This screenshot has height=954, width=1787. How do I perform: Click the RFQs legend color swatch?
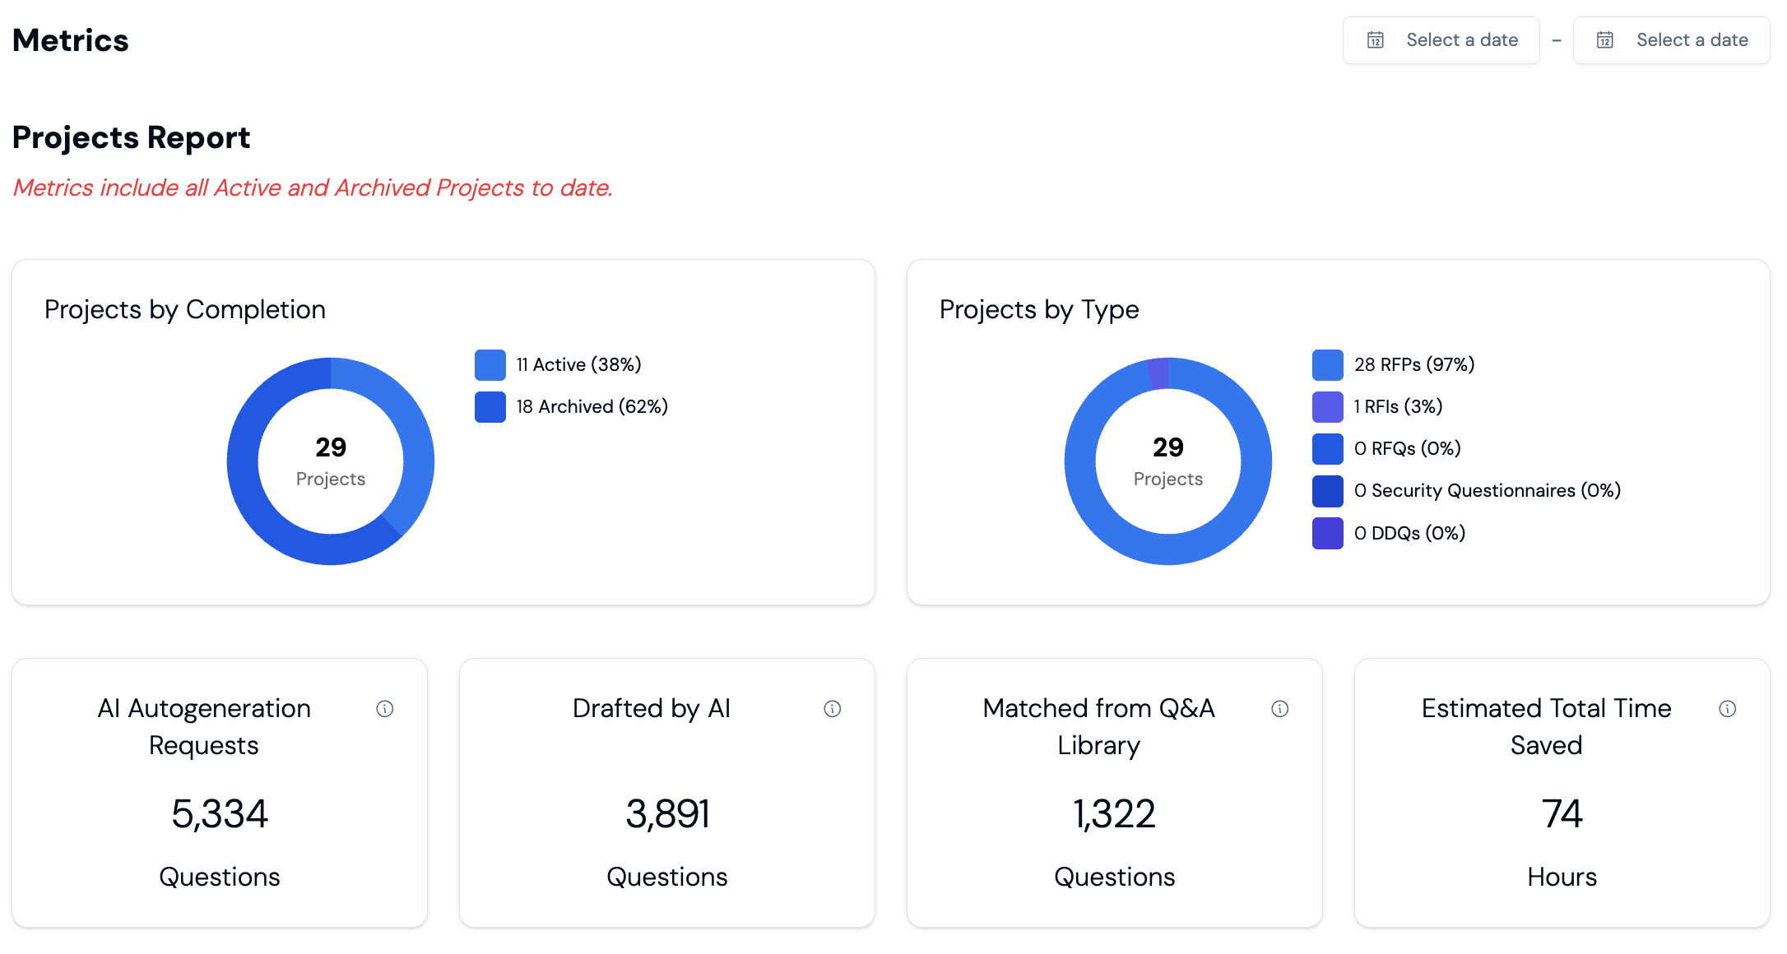(1328, 449)
